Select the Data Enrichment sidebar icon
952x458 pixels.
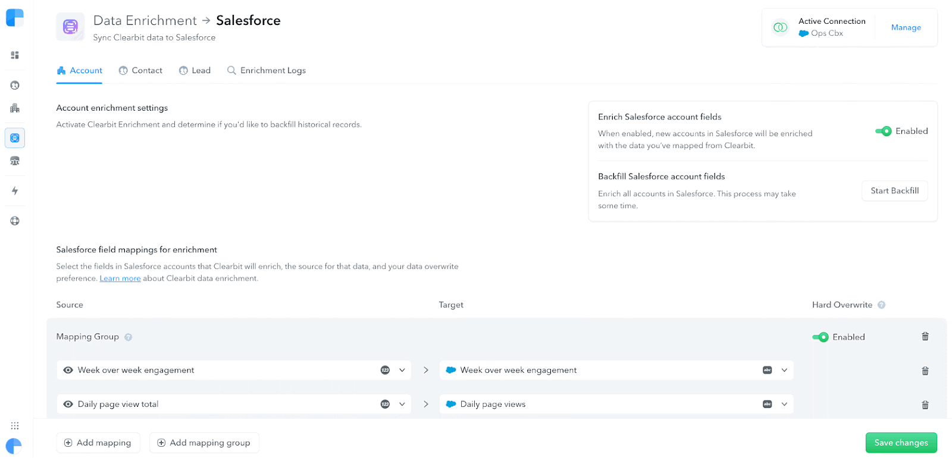[x=15, y=138]
